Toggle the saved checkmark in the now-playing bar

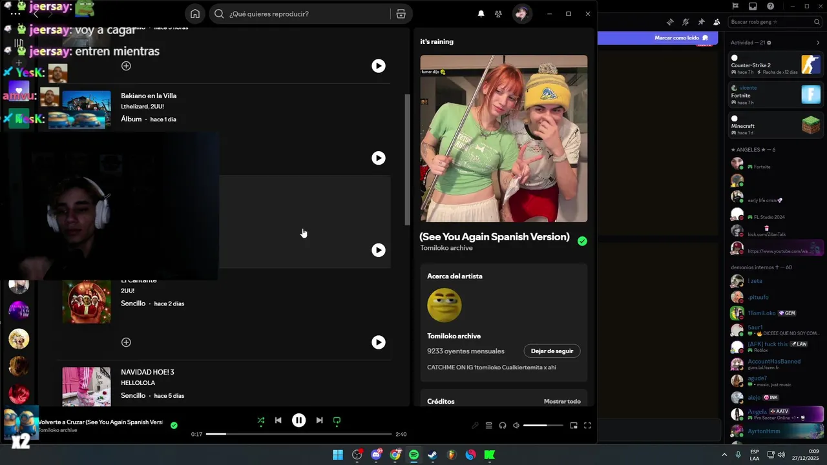coord(174,426)
